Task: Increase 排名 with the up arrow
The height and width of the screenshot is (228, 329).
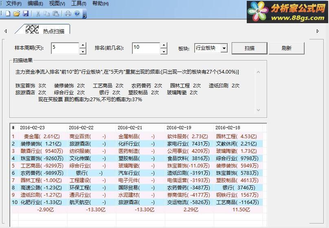Action: [x=164, y=45]
